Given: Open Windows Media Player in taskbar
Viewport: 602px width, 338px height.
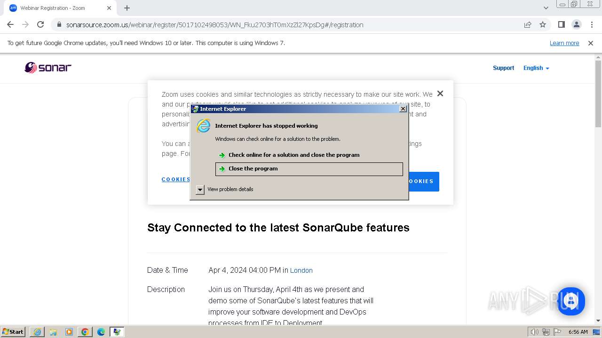Looking at the screenshot, I should coord(69,332).
